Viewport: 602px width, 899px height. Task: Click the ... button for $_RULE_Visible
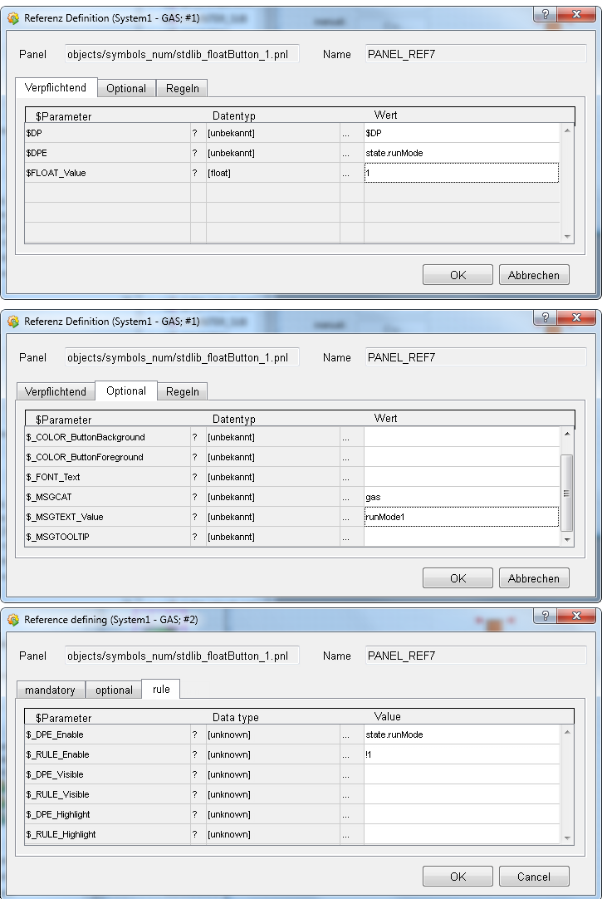tap(352, 794)
